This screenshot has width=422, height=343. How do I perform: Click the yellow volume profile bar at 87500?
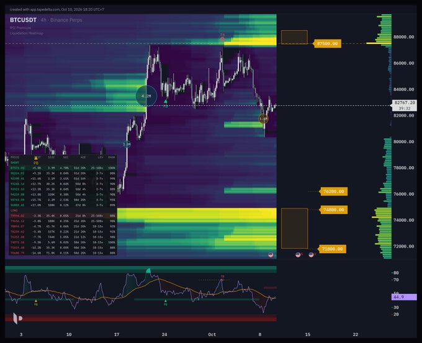[379, 43]
